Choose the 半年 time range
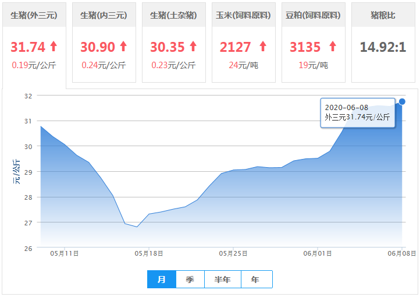The image size is (420, 297). (223, 280)
